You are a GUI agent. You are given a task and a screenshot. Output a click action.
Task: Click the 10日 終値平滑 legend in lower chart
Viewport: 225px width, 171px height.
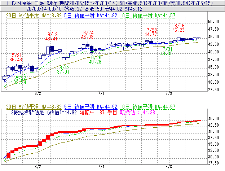click(147, 107)
